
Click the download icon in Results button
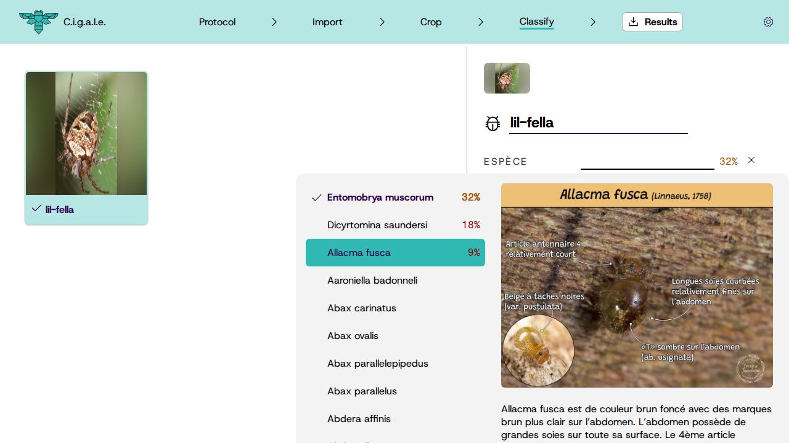coord(633,22)
